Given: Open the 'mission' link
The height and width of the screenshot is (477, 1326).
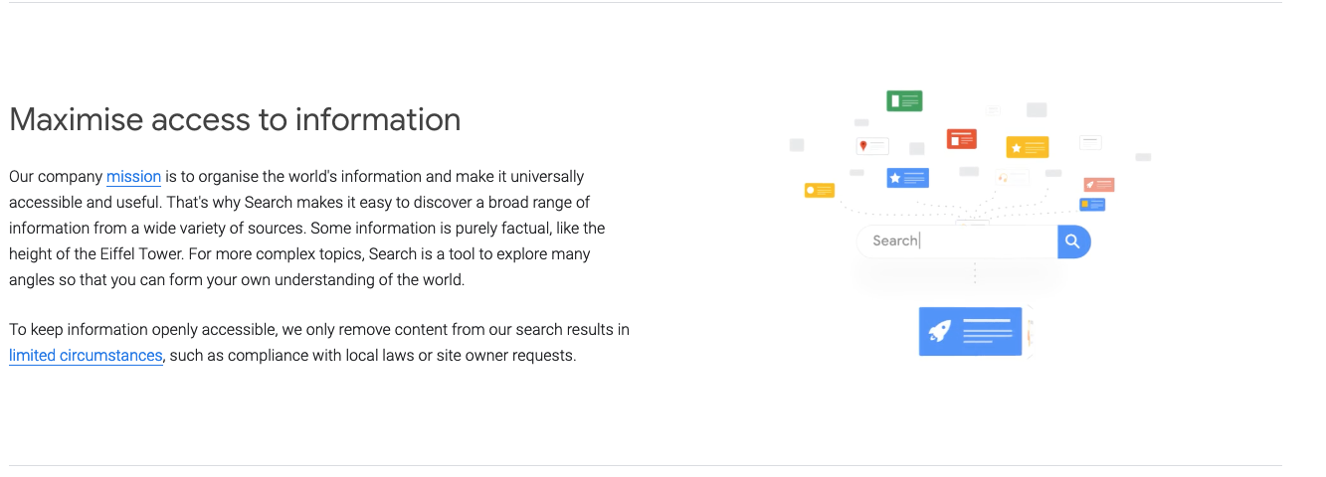Looking at the screenshot, I should pyautogui.click(x=133, y=177).
